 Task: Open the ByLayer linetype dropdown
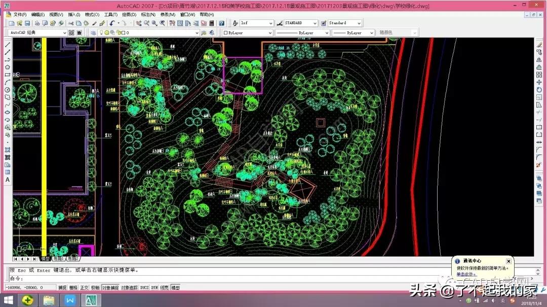[302, 33]
